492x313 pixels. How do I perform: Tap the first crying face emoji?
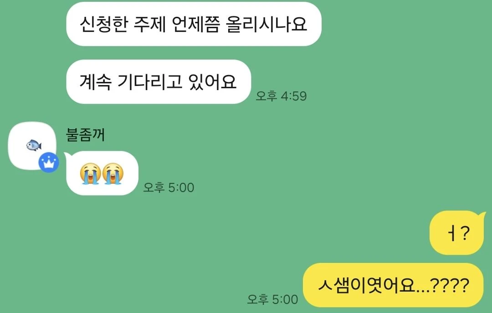click(90, 174)
